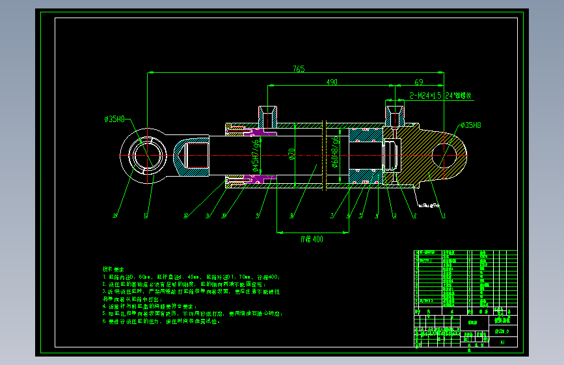
Task: Click technical requirement line 4
Action: pyautogui.click(x=150, y=307)
